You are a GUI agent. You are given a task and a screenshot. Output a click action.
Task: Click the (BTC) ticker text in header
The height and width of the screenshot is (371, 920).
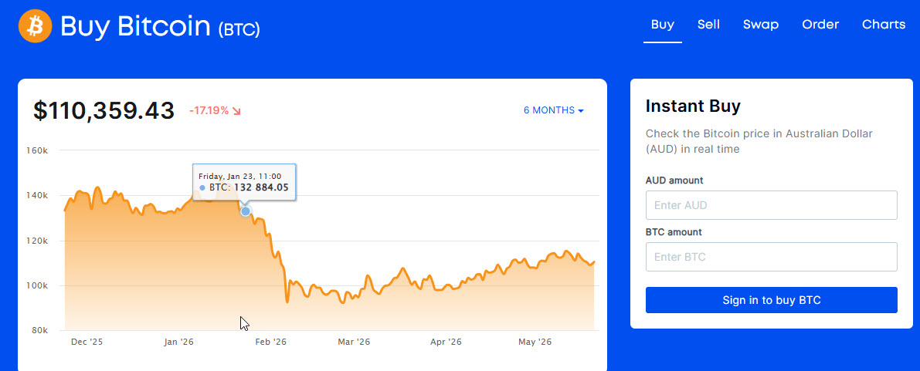[239, 29]
